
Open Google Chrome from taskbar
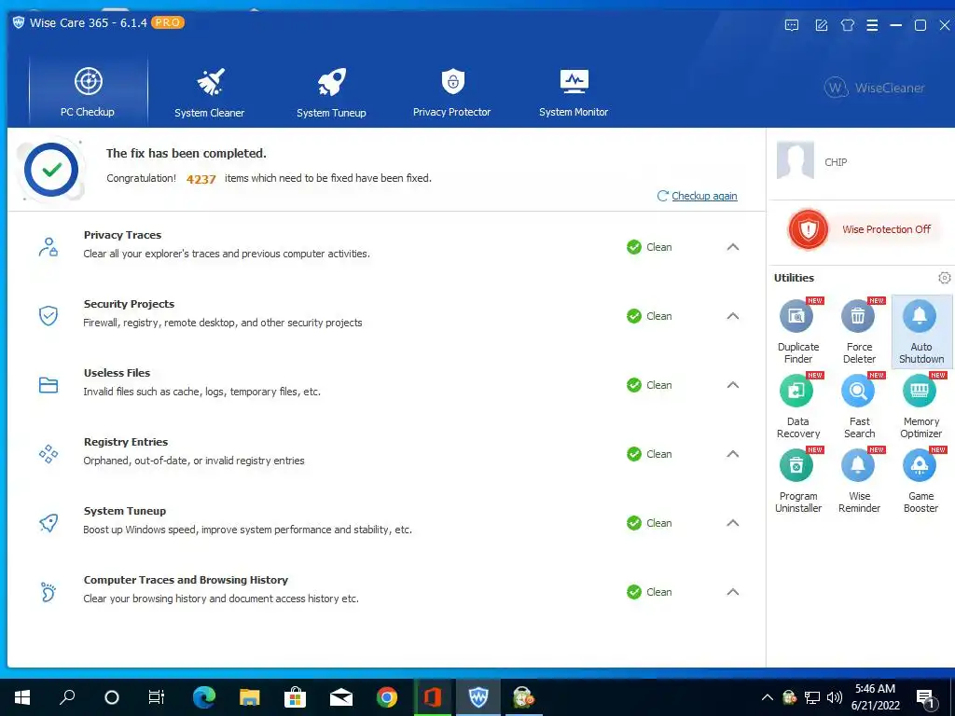[x=387, y=697]
